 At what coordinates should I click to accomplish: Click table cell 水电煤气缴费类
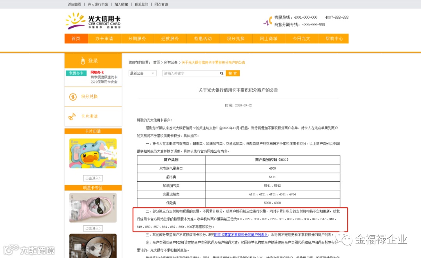click(x=171, y=168)
